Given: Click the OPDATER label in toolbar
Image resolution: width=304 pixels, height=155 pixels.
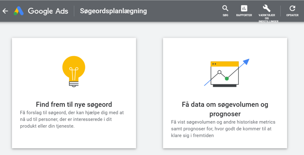Looking at the screenshot, I should pyautogui.click(x=292, y=15).
